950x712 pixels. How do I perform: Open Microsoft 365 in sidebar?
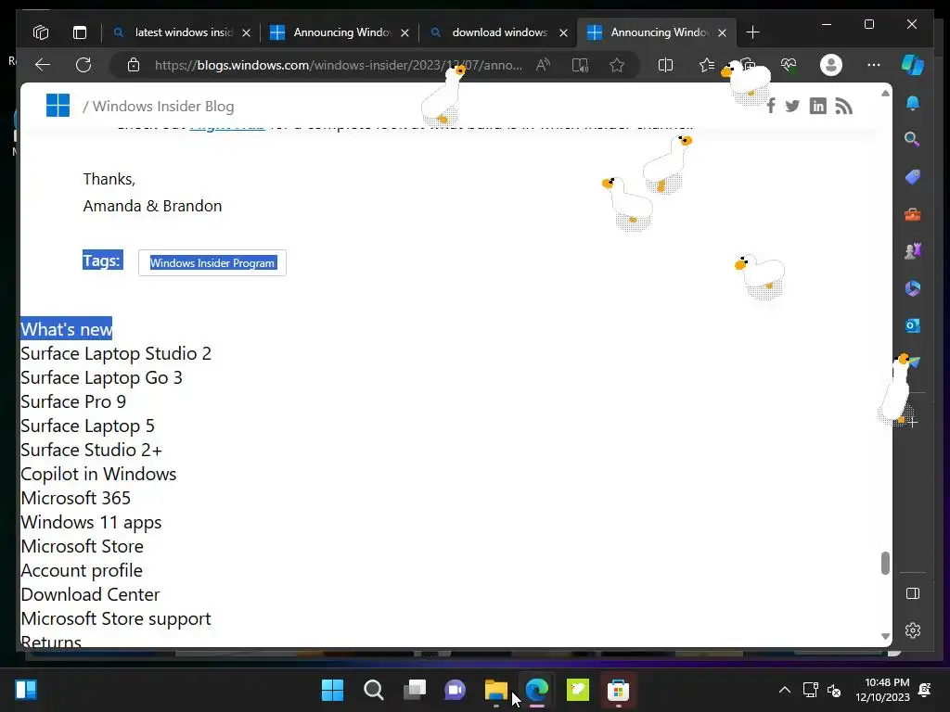(913, 288)
